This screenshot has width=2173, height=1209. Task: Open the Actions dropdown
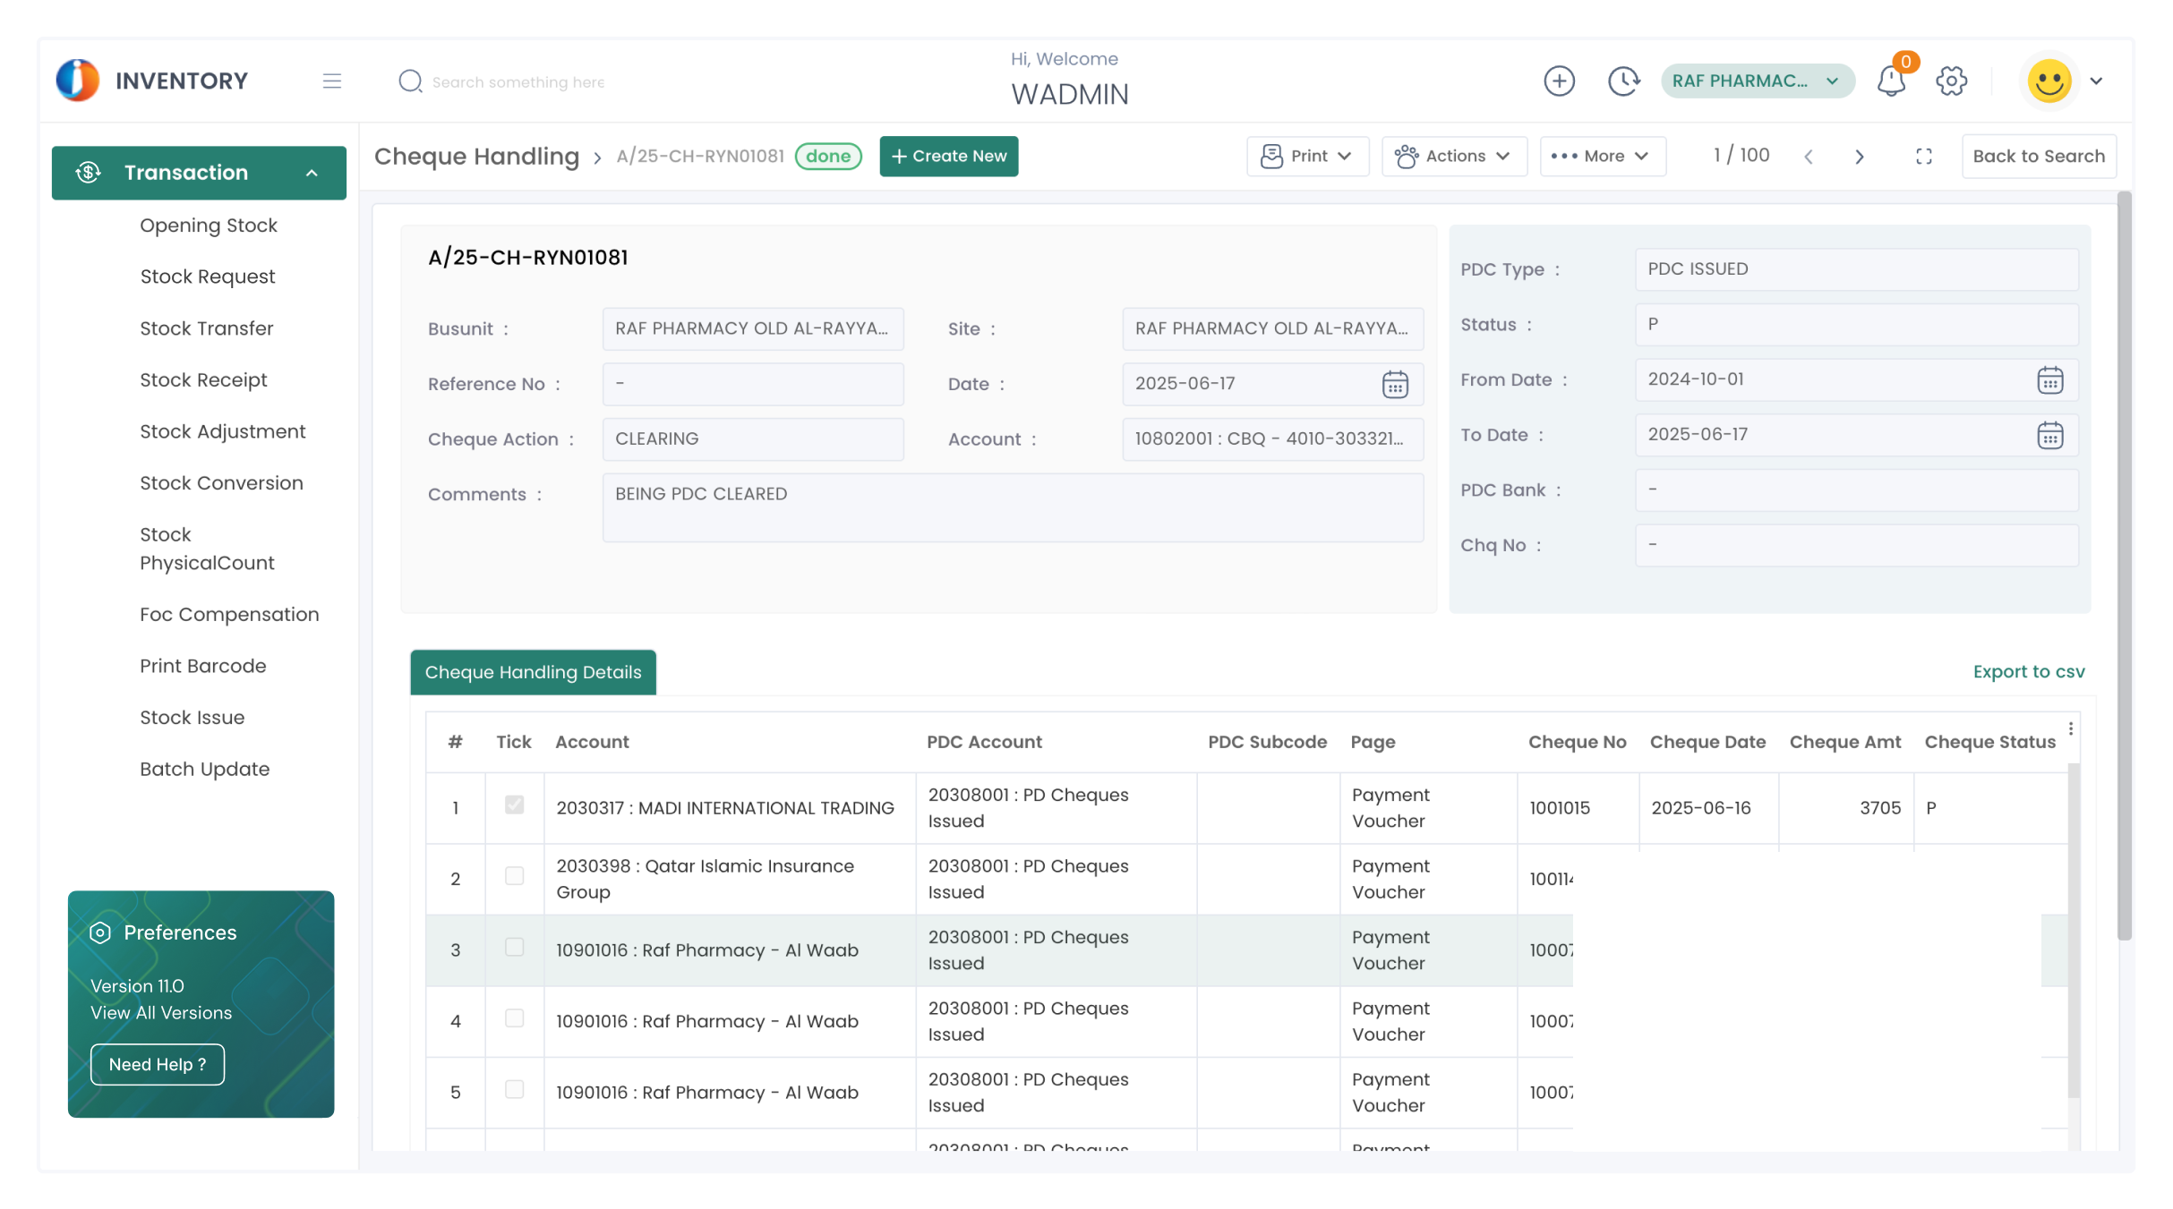click(x=1453, y=157)
